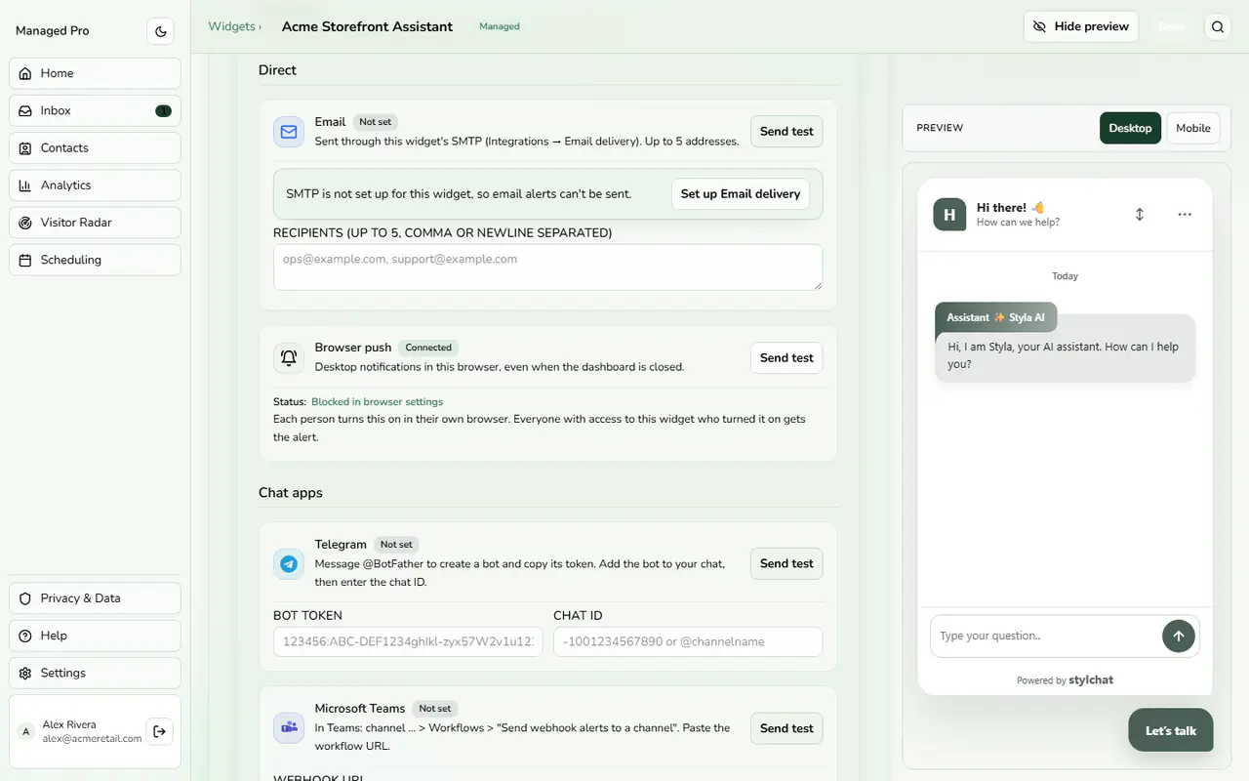This screenshot has height=781, width=1249.
Task: Navigate back to Widgets breadcrumb
Action: click(x=231, y=26)
